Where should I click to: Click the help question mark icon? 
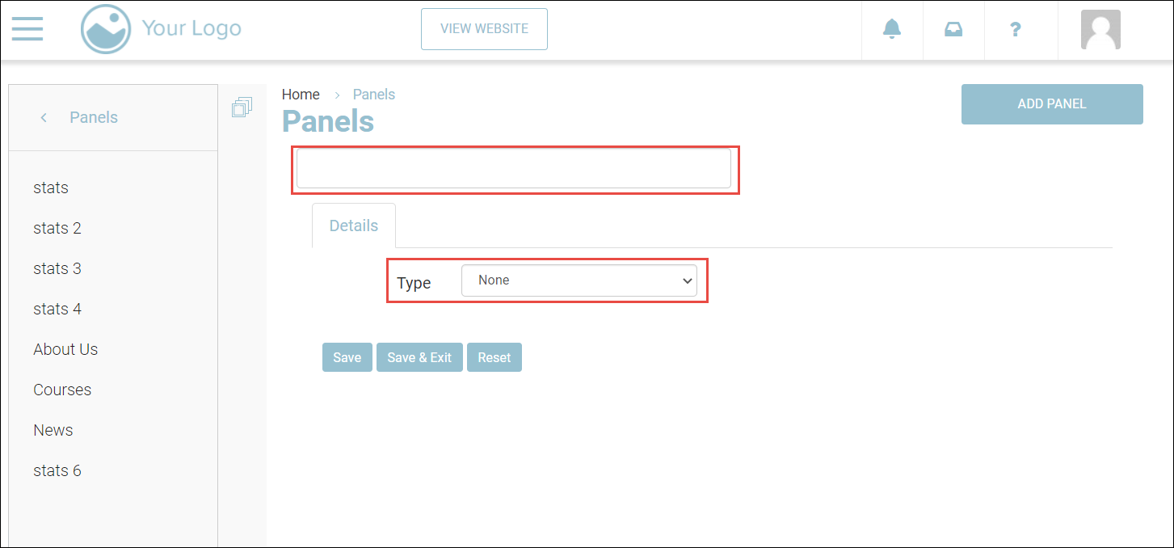point(1016,30)
